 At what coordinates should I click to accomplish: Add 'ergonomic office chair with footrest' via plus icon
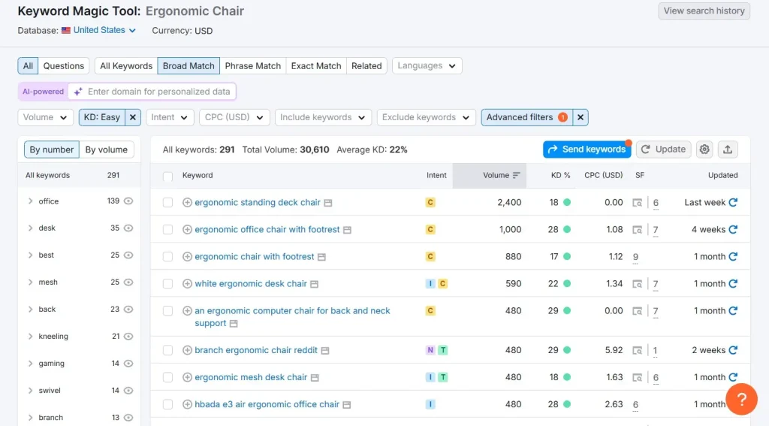187,229
